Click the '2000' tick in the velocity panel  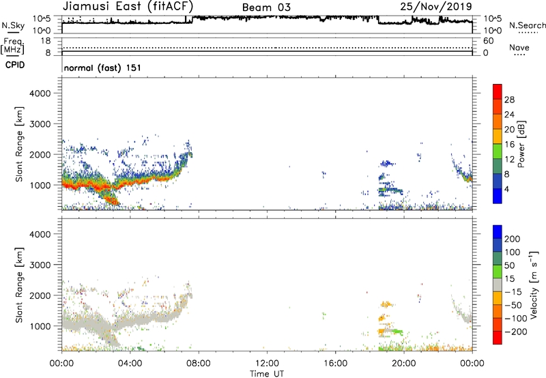click(x=40, y=295)
